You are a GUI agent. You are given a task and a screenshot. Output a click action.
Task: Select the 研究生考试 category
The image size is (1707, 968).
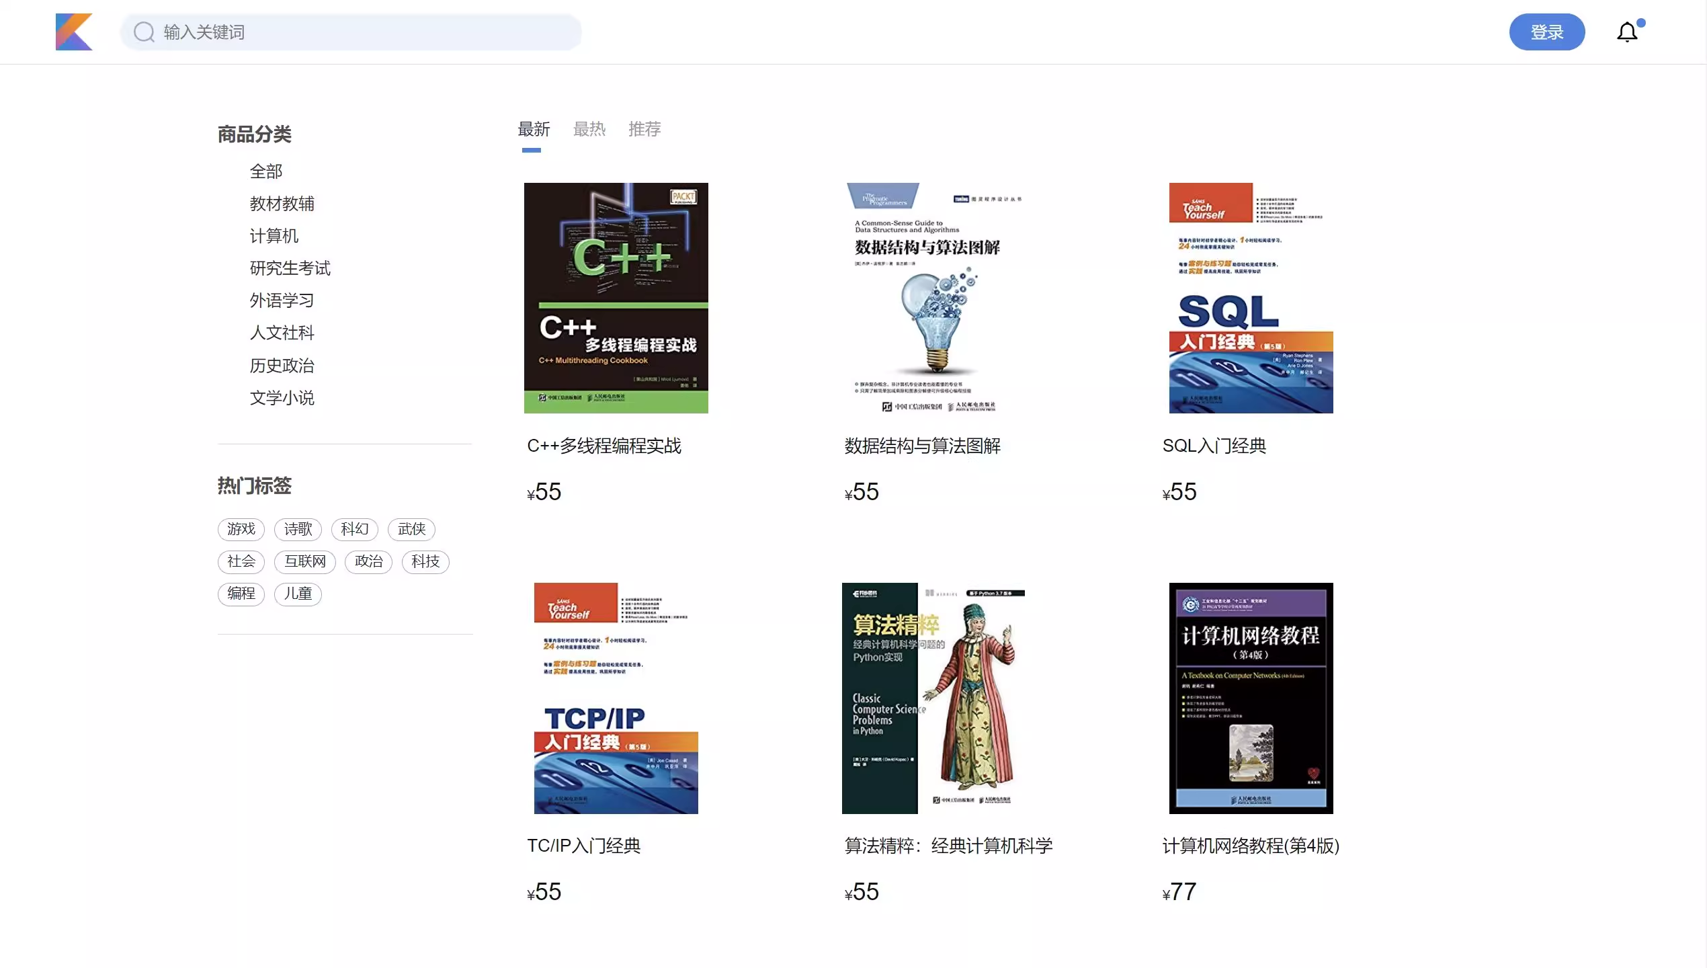290,268
